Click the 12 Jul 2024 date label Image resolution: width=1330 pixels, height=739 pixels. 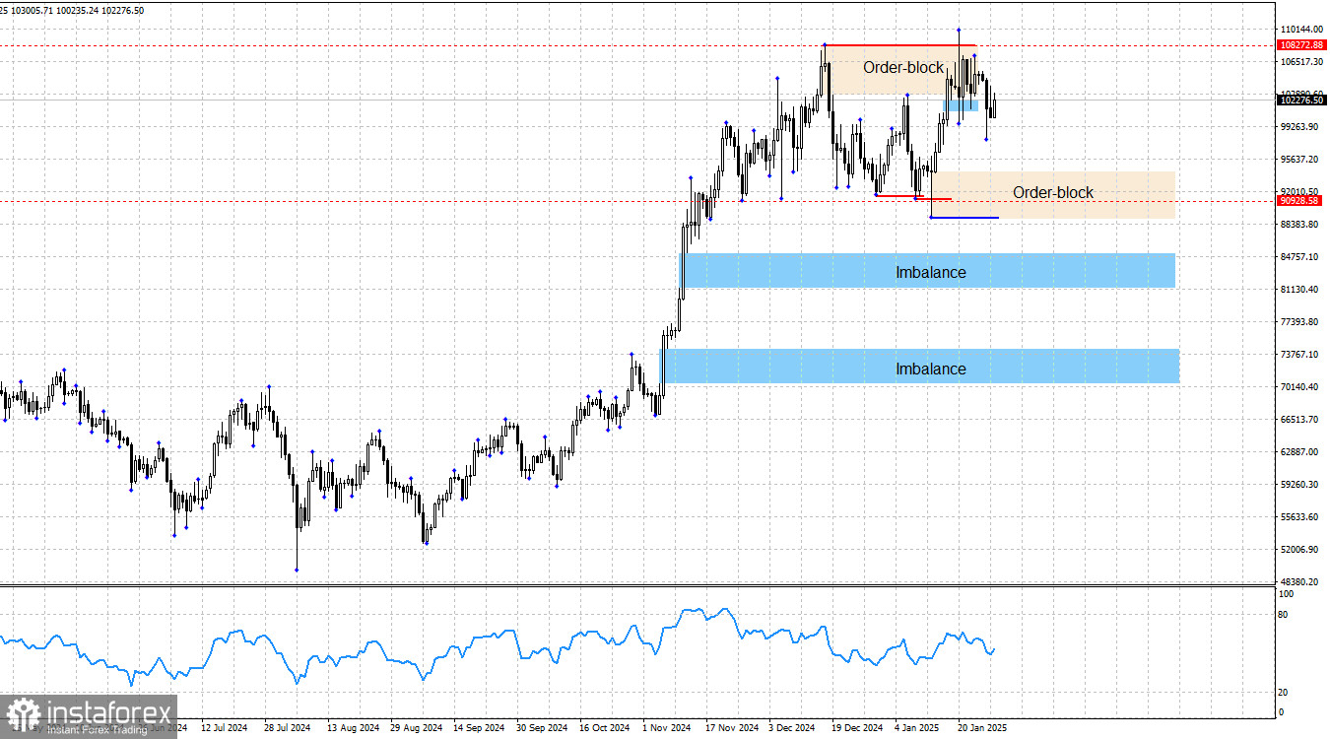tap(225, 728)
